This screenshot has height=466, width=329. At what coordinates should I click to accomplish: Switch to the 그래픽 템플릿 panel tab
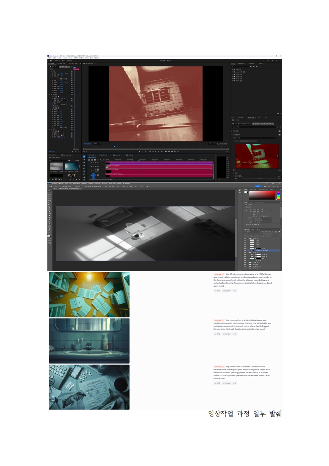[241, 63]
